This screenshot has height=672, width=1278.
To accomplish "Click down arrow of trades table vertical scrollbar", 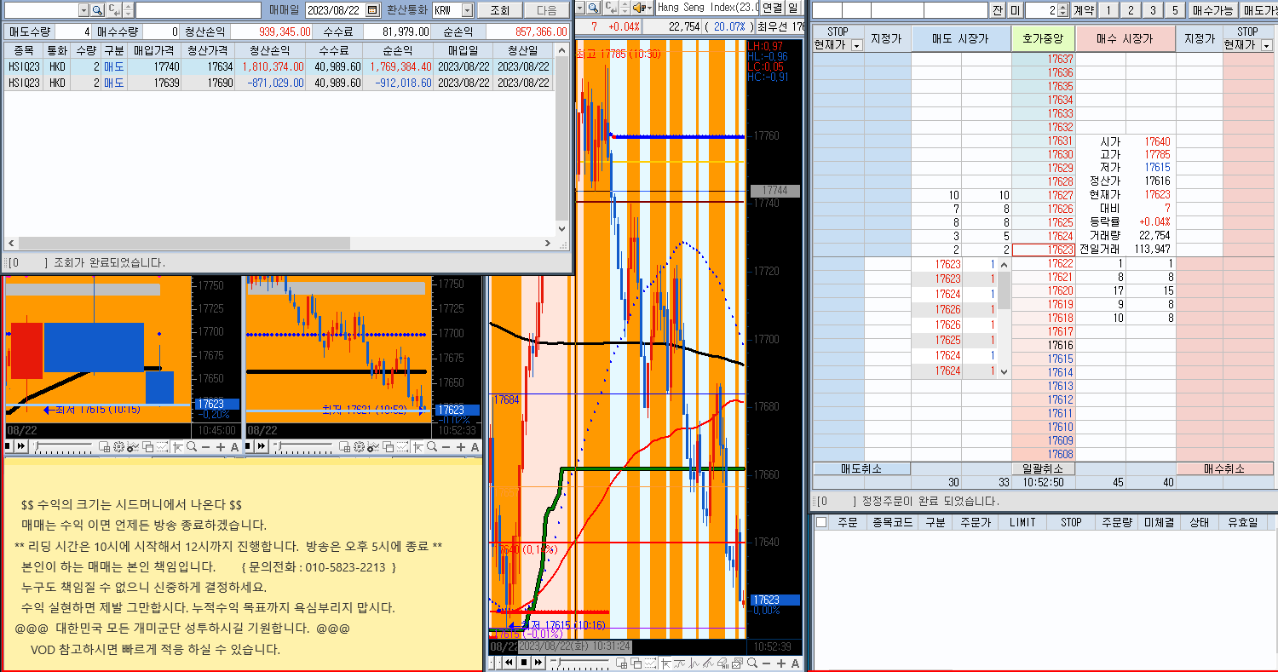I will 561,229.
